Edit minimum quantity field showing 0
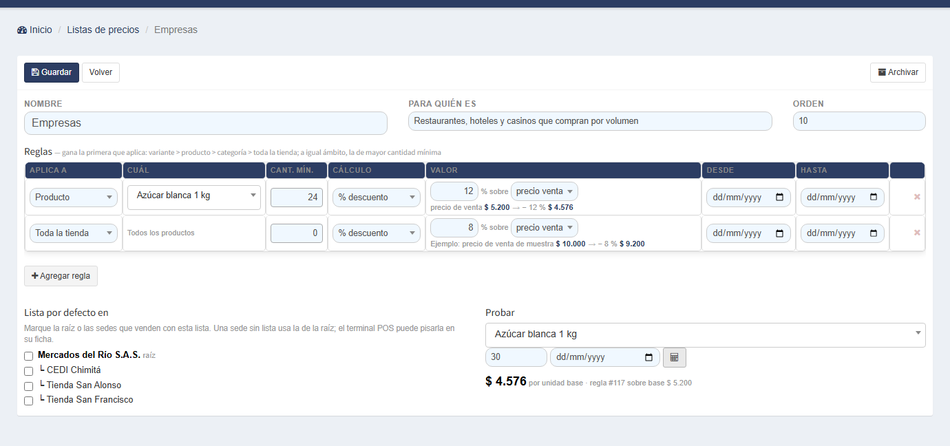This screenshot has width=950, height=446. click(x=297, y=233)
